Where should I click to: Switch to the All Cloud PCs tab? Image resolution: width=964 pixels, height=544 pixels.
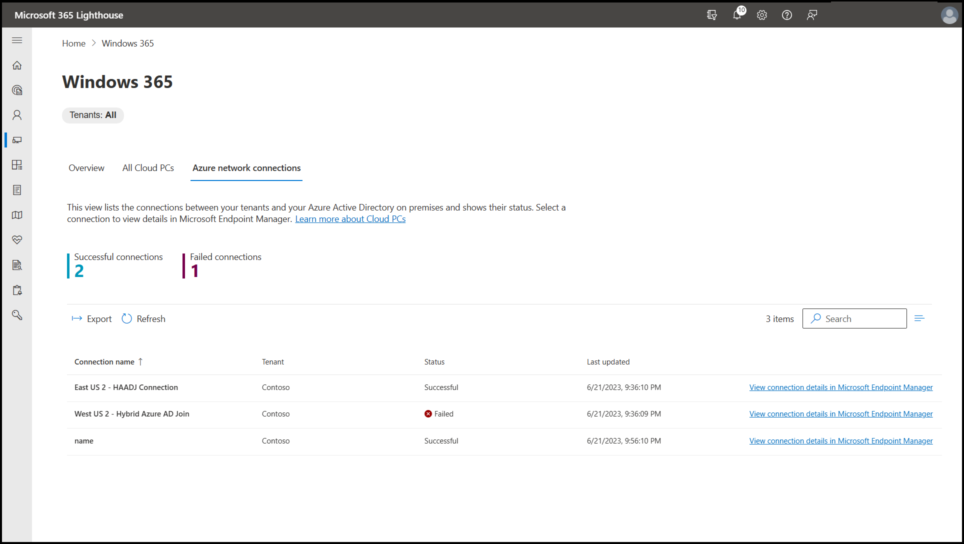tap(148, 168)
